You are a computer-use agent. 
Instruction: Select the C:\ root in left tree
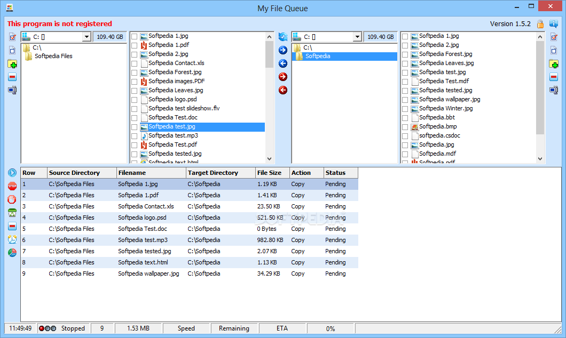coord(37,47)
